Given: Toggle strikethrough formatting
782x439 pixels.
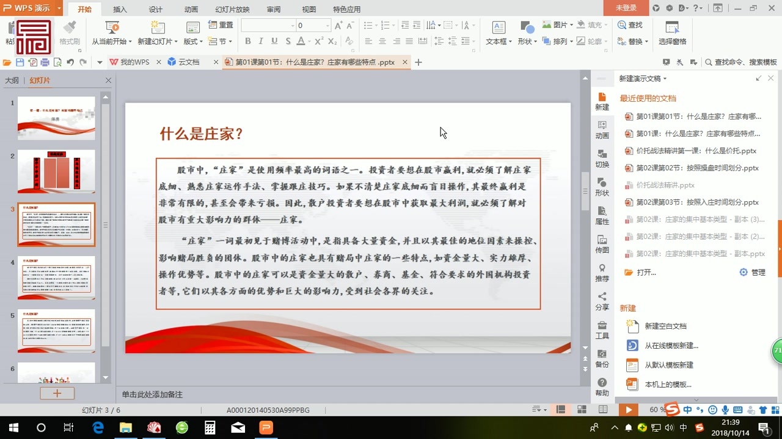Looking at the screenshot, I should click(288, 41).
